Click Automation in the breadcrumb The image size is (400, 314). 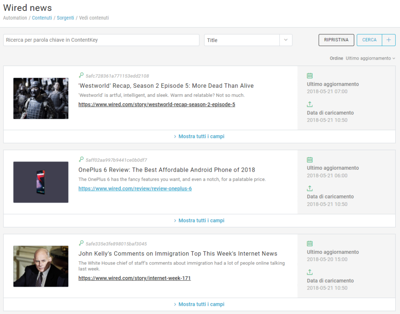[x=15, y=18]
